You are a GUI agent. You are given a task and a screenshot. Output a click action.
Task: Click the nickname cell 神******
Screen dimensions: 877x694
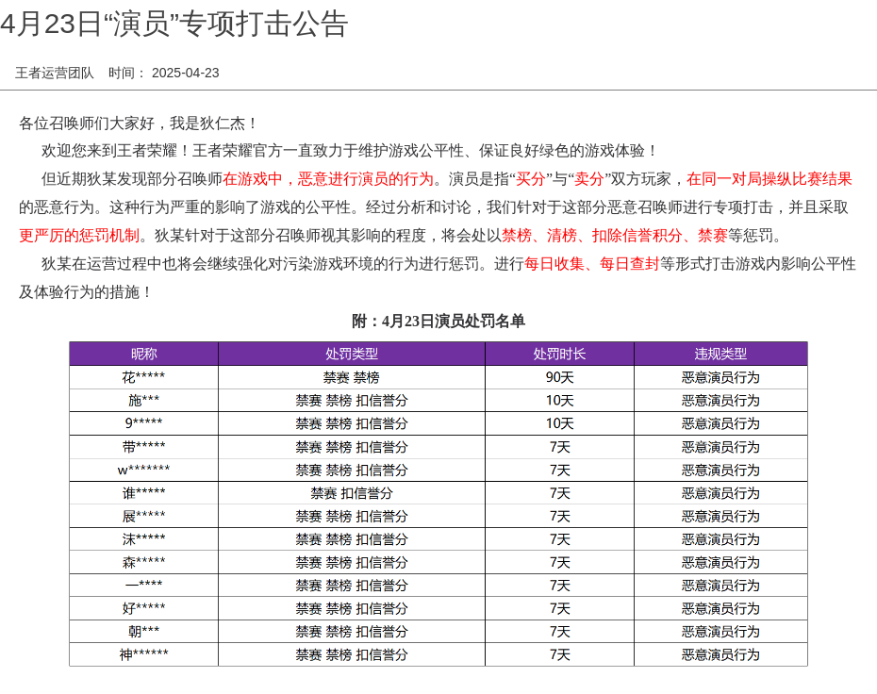point(143,654)
